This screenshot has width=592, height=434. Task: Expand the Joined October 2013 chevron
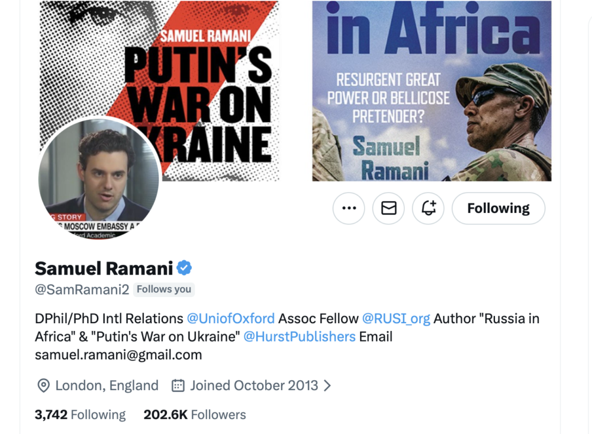point(327,385)
